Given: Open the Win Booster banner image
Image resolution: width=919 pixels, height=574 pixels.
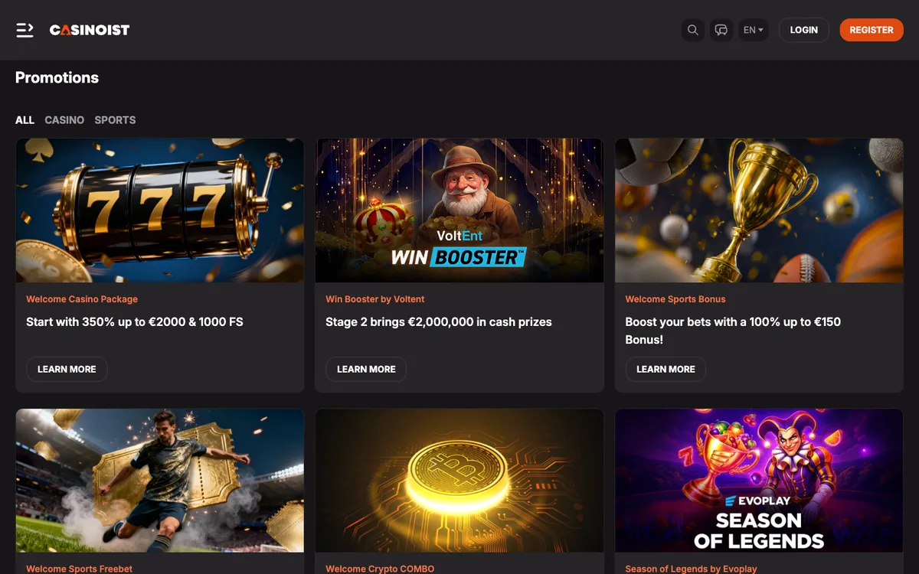Looking at the screenshot, I should 459,210.
